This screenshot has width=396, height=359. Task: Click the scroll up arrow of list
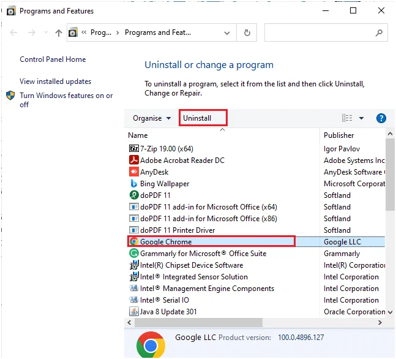(390, 134)
